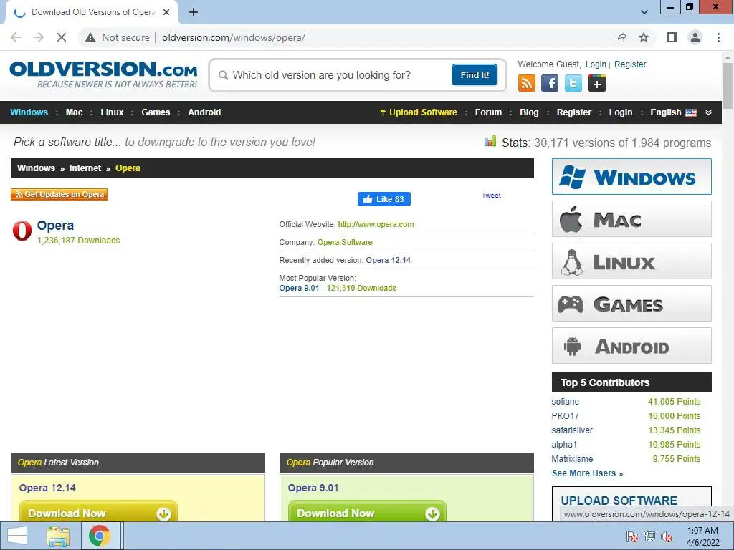Open Forum in the navigation bar
734x550 pixels.
488,112
